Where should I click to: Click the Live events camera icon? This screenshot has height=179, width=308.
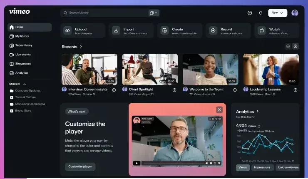(x=12, y=55)
